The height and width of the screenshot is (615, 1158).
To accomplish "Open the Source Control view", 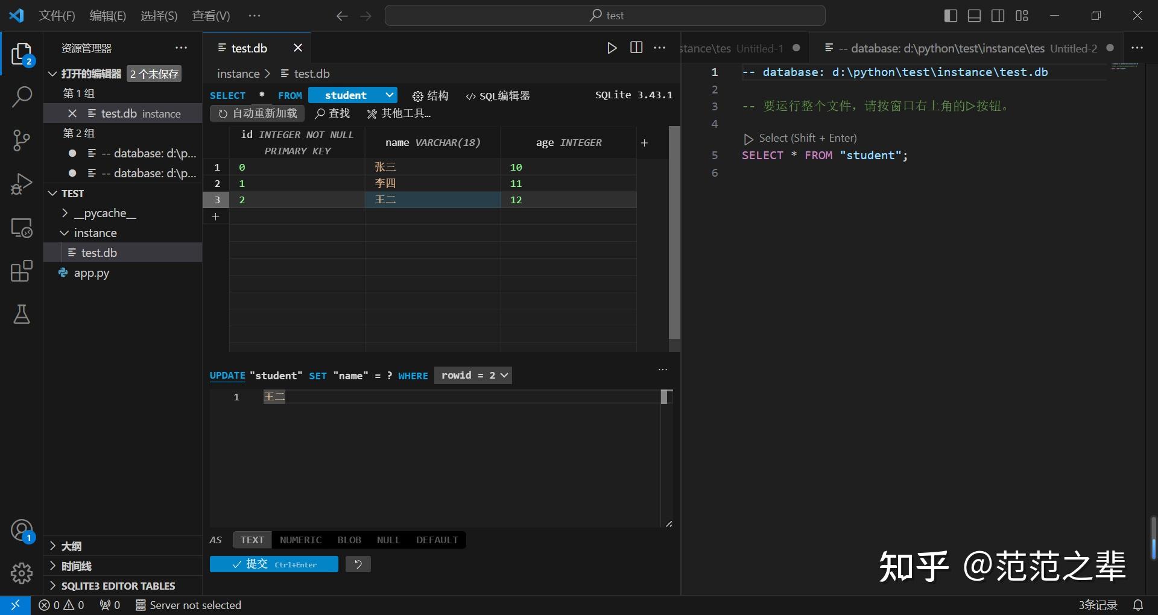I will (22, 140).
